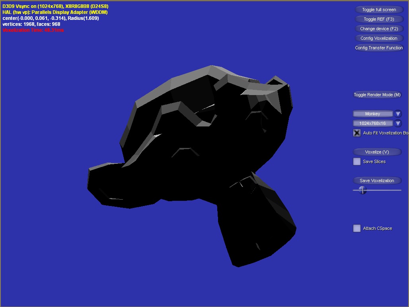The height and width of the screenshot is (307, 409).
Task: Click the Toggle full screen button
Action: pyautogui.click(x=379, y=10)
